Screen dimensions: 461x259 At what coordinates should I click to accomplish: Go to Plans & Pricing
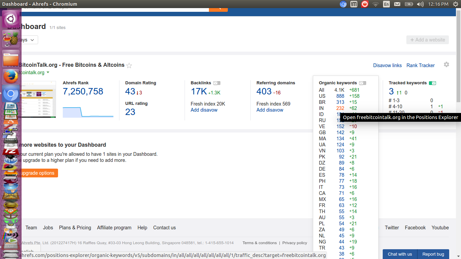75,228
